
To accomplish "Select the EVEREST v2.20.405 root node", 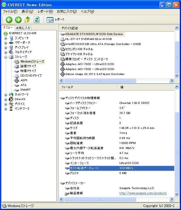I will (23, 33).
